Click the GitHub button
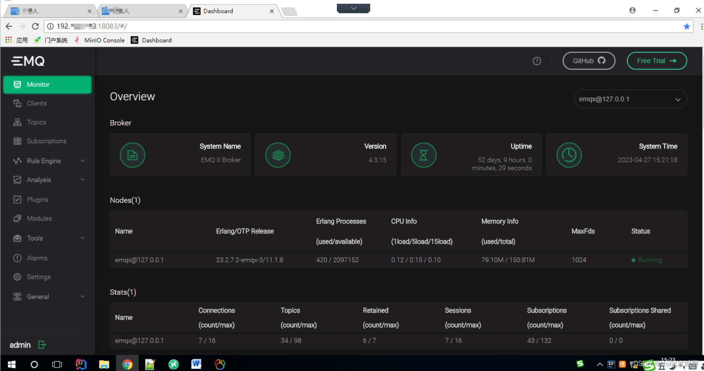This screenshot has width=704, height=371. 589,61
